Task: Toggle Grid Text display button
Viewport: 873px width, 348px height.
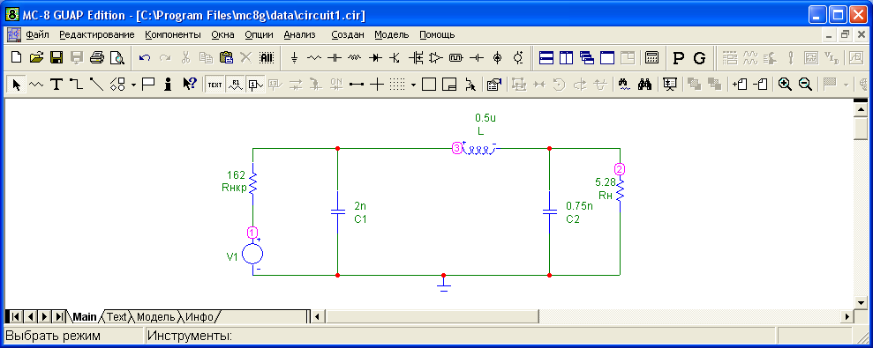Action: [214, 85]
